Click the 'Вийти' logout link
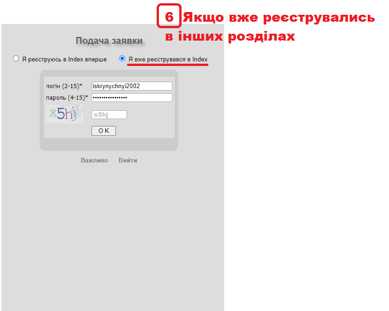This screenshot has width=389, height=311. (128, 161)
